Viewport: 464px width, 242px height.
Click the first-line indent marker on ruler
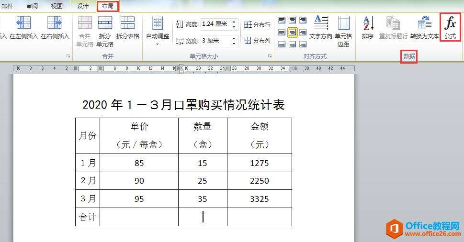[181, 66]
